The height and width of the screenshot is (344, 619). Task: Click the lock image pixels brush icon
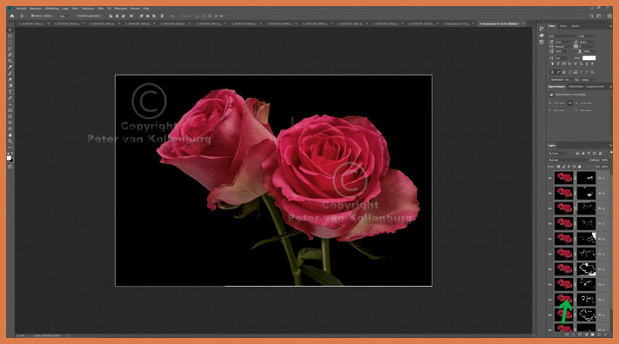coord(563,167)
